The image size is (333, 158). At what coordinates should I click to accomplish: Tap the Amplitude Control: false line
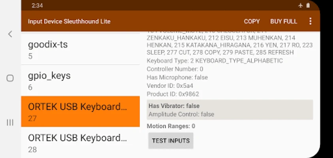pos(181,114)
